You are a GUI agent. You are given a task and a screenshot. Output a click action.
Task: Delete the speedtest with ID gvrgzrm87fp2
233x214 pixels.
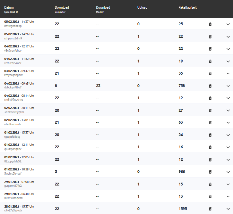click(x=210, y=184)
